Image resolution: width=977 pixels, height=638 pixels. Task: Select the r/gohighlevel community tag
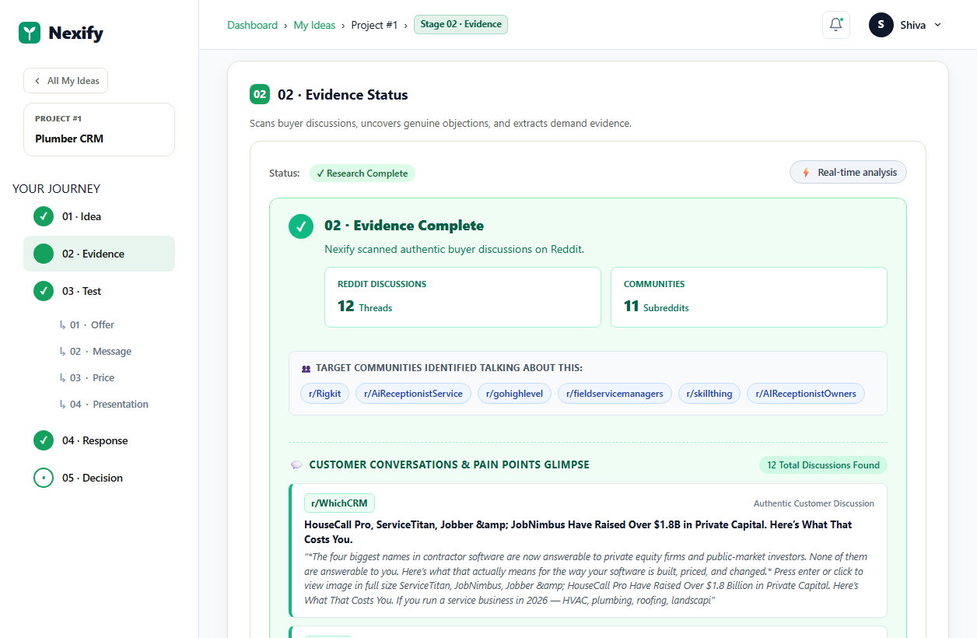click(515, 394)
